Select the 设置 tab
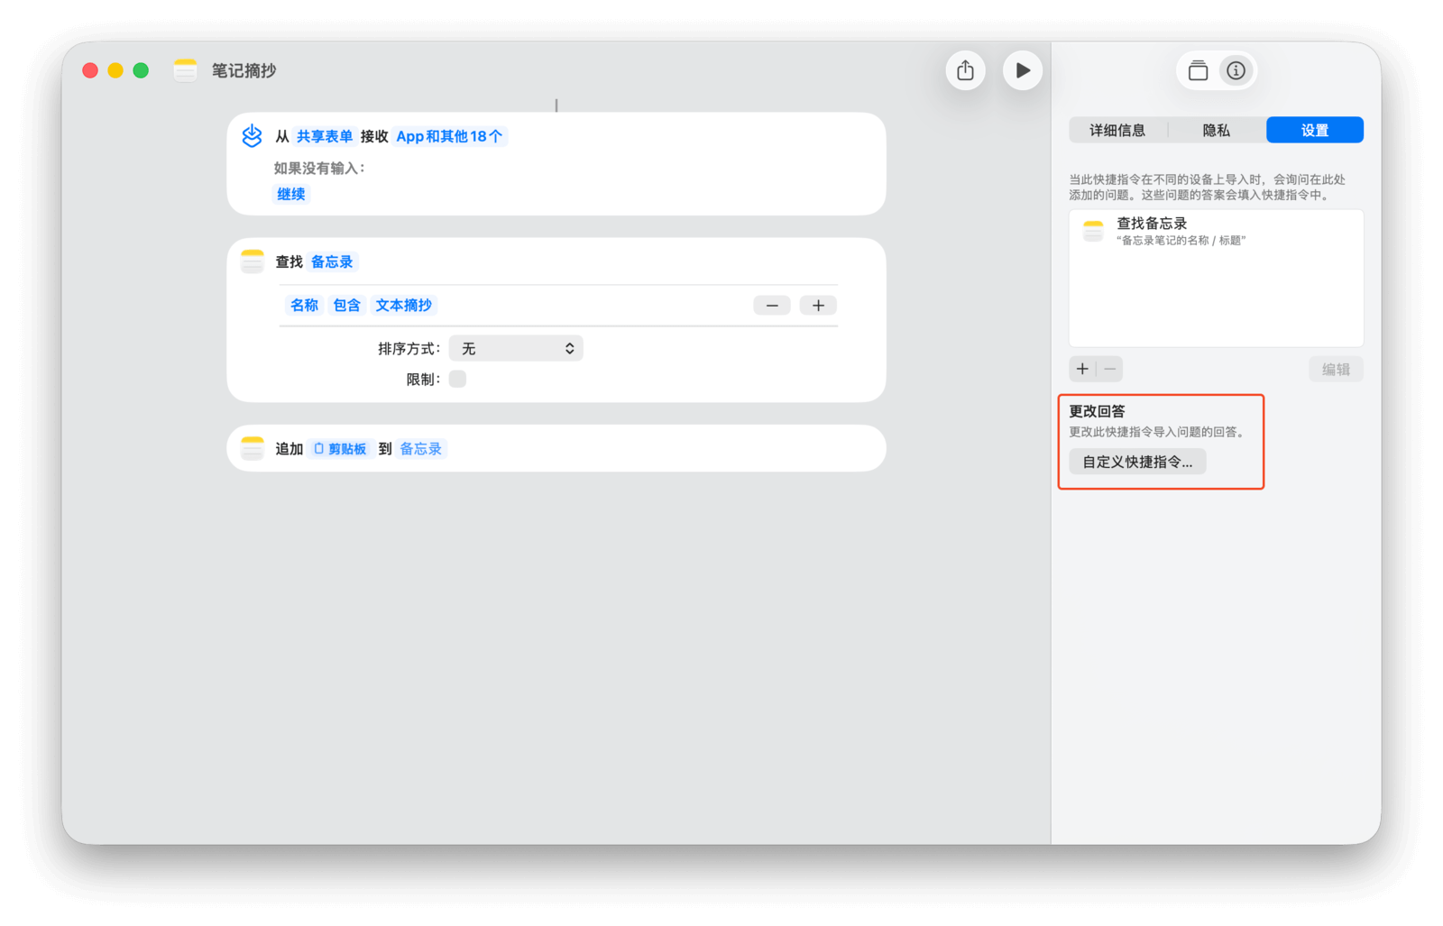This screenshot has width=1443, height=926. [1314, 131]
